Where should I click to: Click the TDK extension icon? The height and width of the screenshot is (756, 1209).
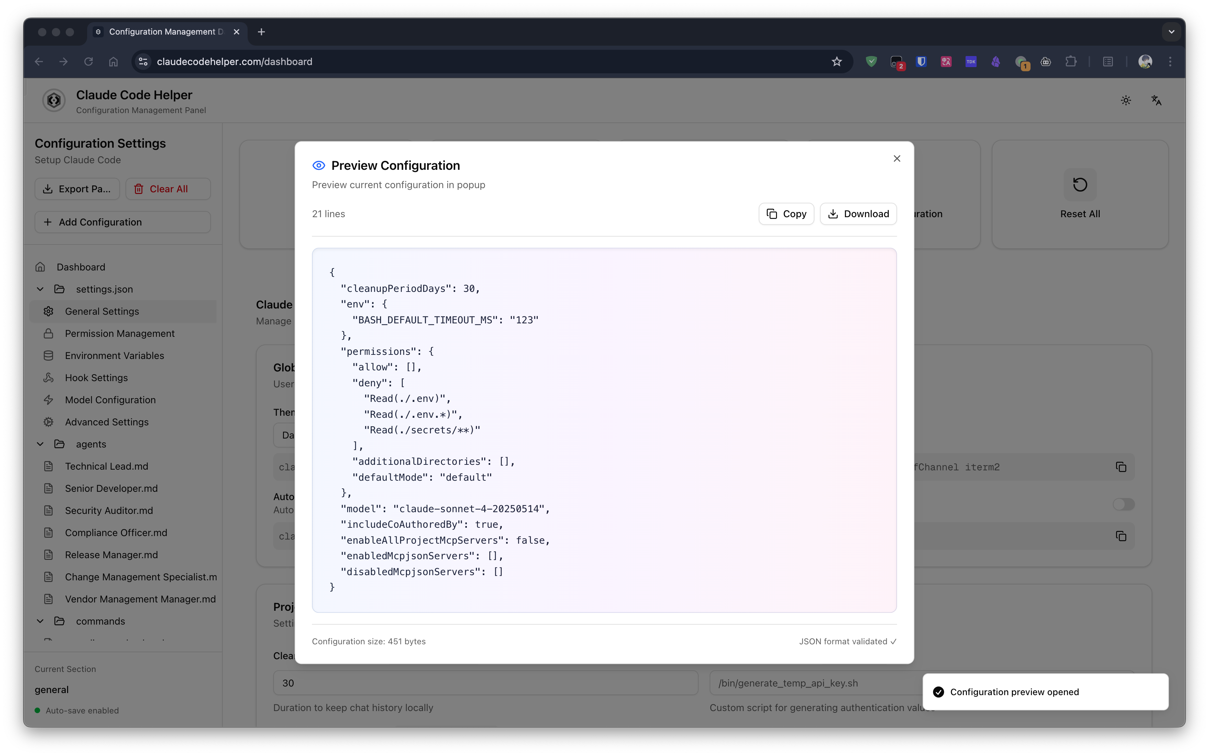tap(970, 62)
